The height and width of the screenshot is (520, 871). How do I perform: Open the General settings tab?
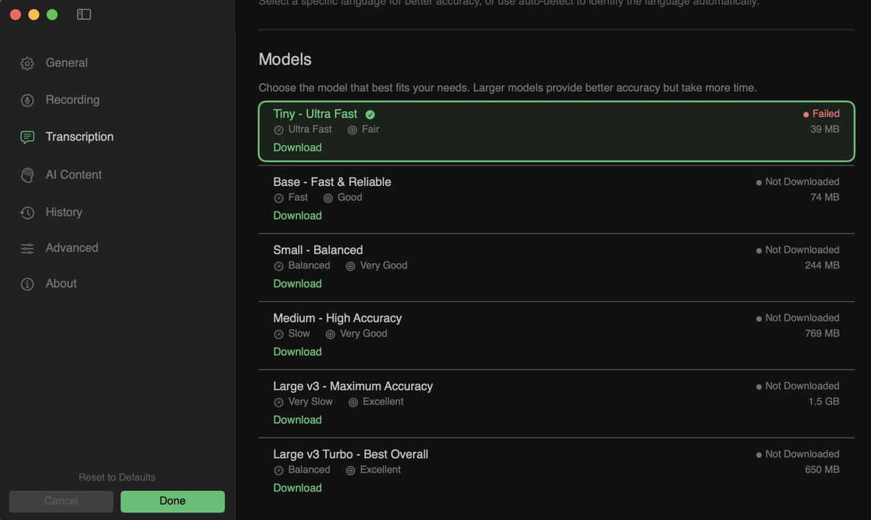(x=67, y=63)
